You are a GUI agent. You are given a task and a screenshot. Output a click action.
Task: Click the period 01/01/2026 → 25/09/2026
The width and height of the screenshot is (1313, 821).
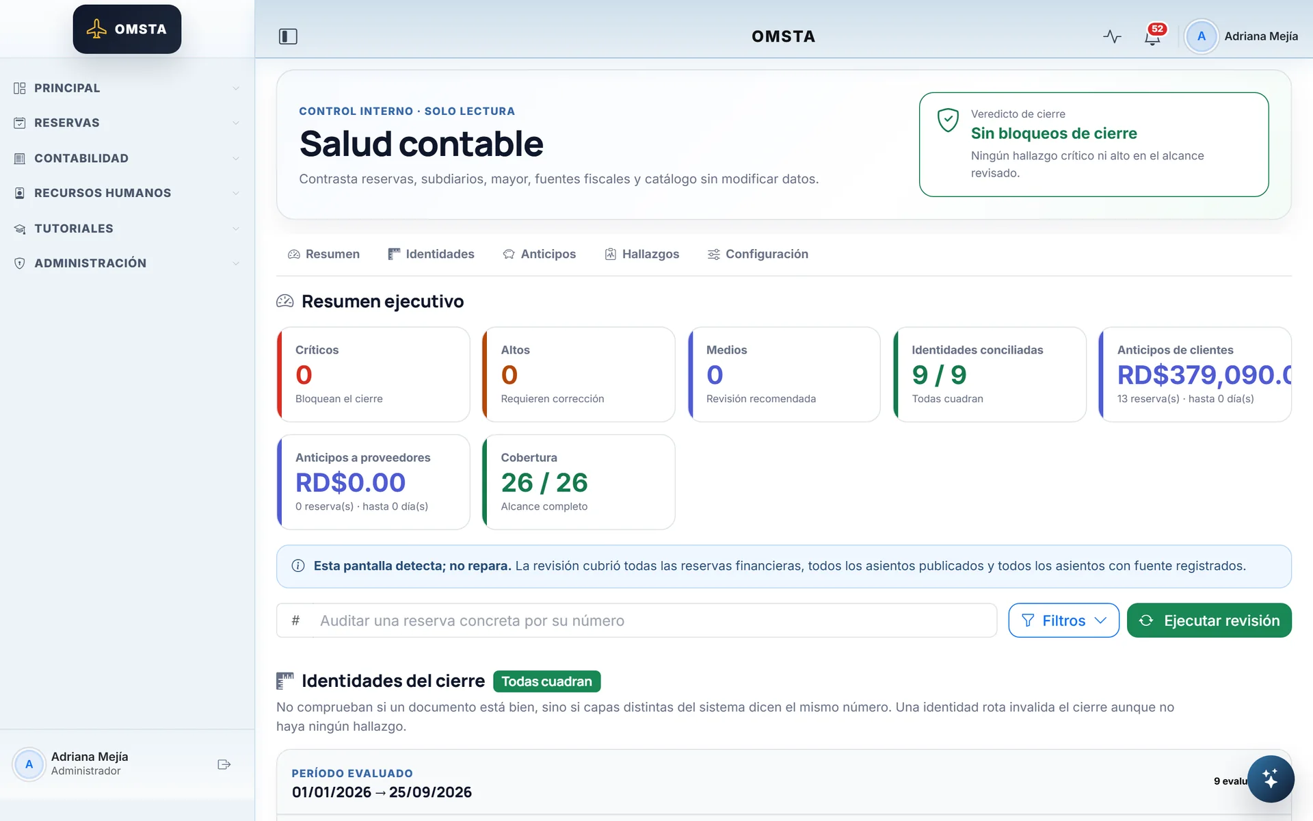click(x=382, y=792)
